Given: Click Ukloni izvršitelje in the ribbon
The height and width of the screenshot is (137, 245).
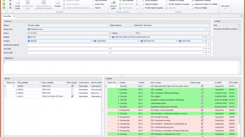Looking at the screenshot, I should coord(199,8).
